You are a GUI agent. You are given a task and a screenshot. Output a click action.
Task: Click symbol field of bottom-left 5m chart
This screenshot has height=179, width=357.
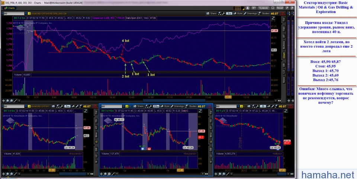pos(14,106)
